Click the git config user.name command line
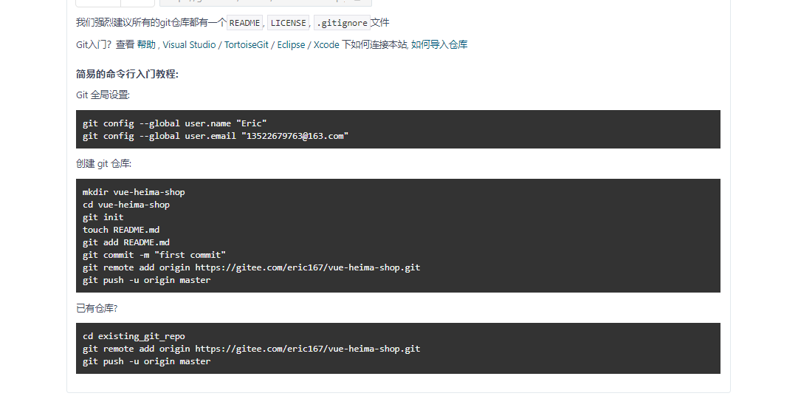This screenshot has width=798, height=396. (x=174, y=123)
